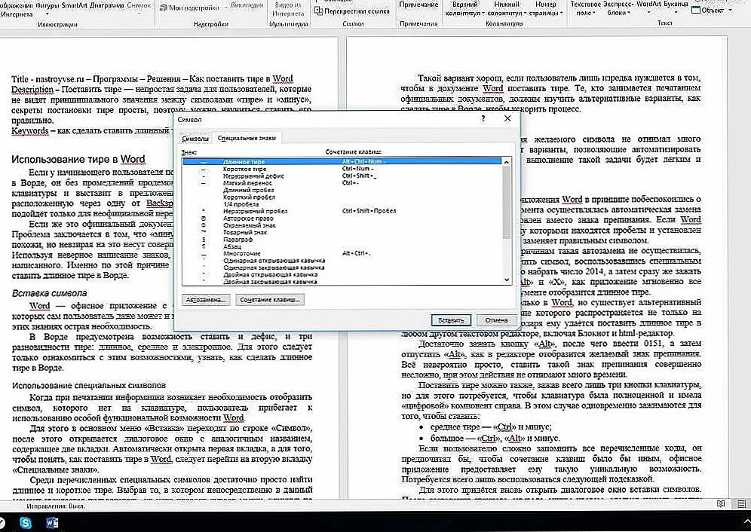The width and height of the screenshot is (751, 532).
Task: Click the Автозамена... button
Action: click(206, 300)
